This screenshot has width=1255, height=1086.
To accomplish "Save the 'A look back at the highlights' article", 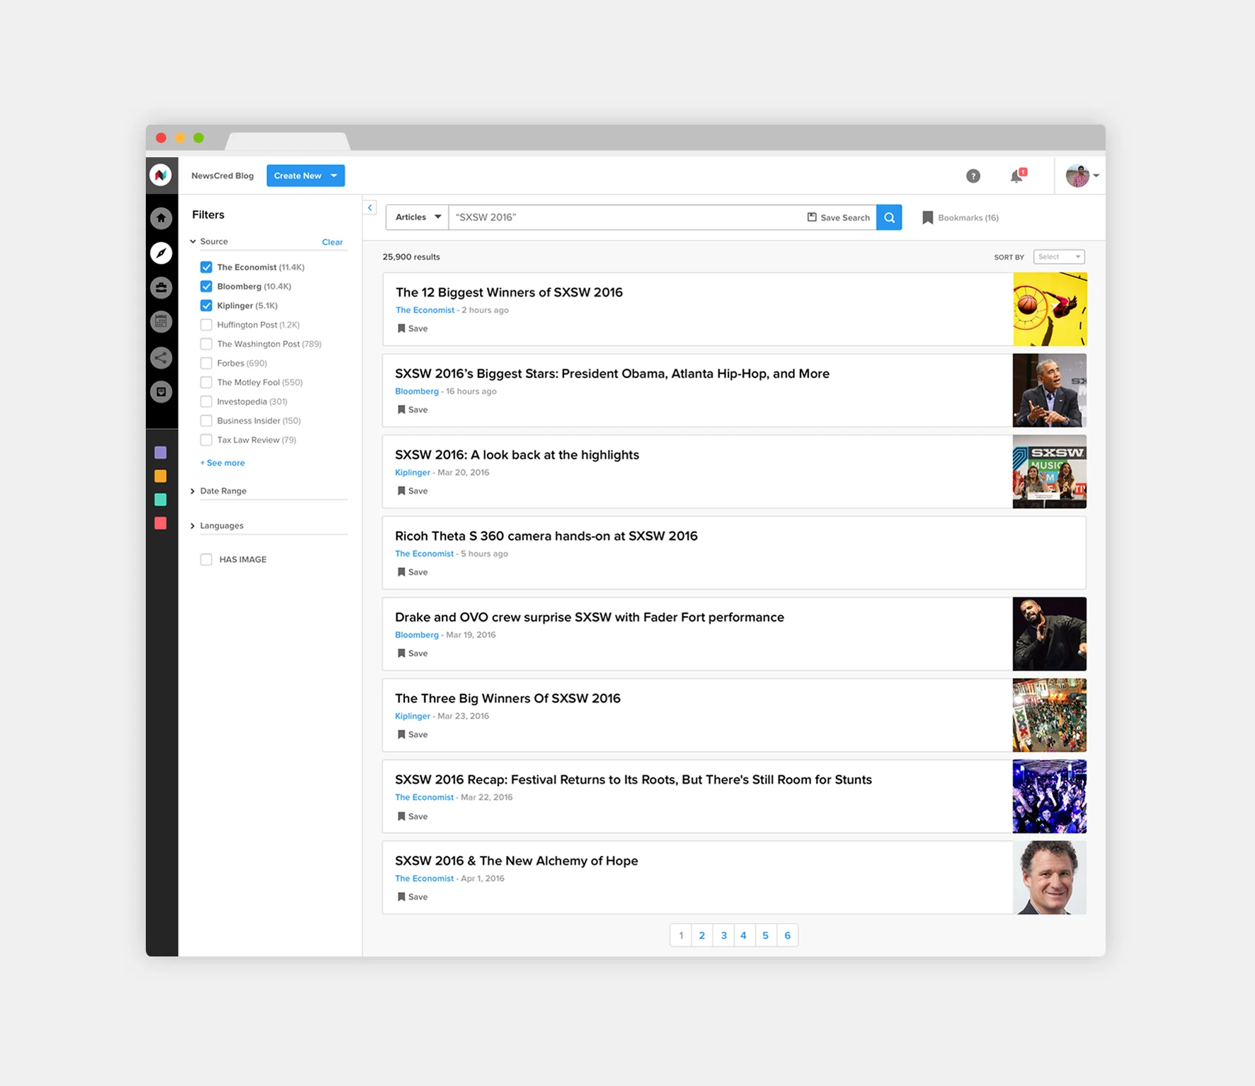I will 413,491.
